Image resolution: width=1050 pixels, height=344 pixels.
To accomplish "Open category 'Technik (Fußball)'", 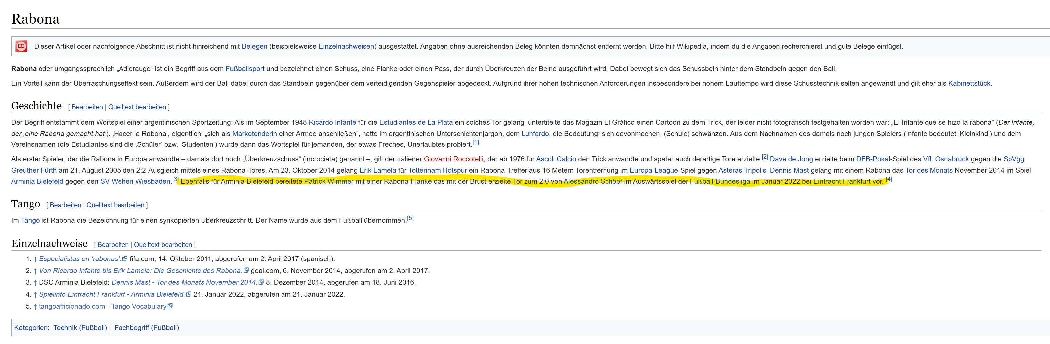I will pos(80,328).
